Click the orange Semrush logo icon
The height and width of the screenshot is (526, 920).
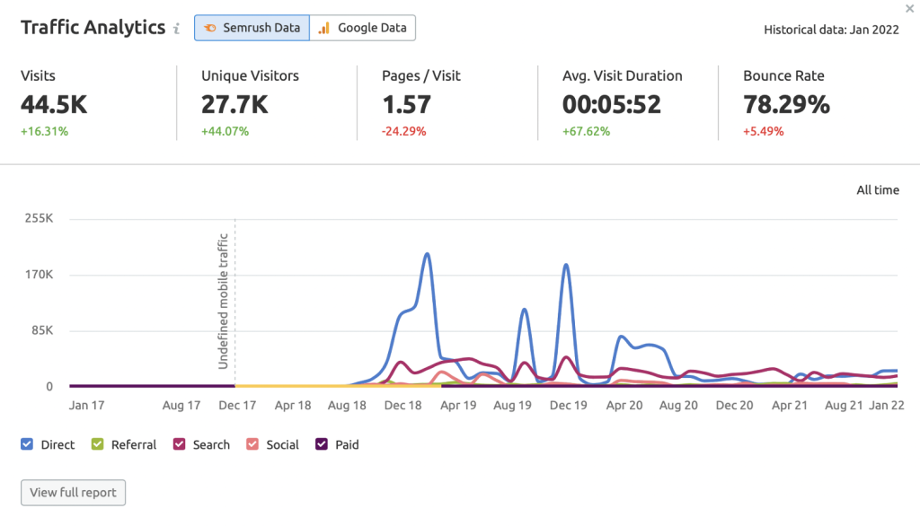210,28
